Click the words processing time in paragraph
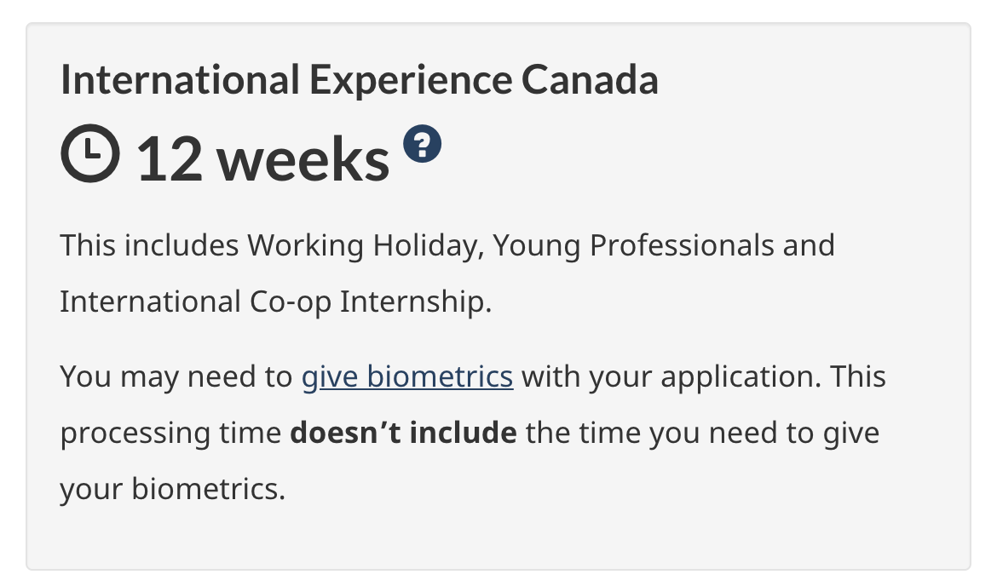The image size is (997, 586). click(170, 433)
